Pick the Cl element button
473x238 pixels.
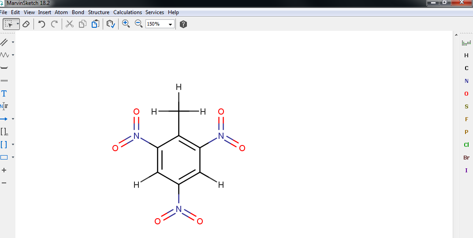(466, 145)
